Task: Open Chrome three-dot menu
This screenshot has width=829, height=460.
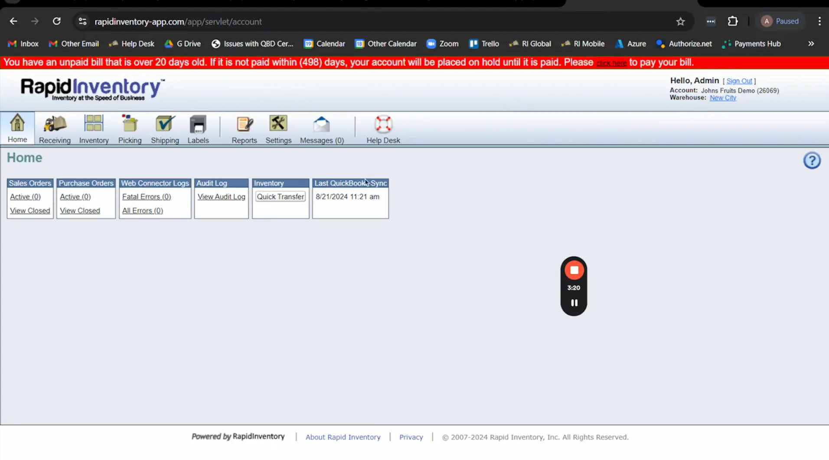Action: tap(819, 21)
